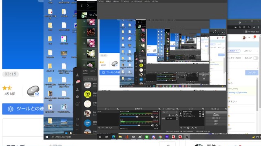Open Microsoft Edge from the taskbar
The height and width of the screenshot is (146, 261).
(113, 137)
